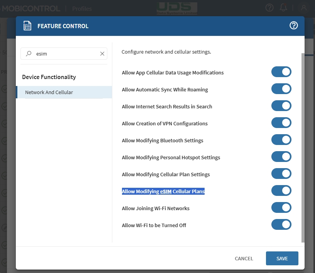Toggle Allow App Cellular Data Usage Modifications
This screenshot has height=273, width=315.
click(x=281, y=72)
